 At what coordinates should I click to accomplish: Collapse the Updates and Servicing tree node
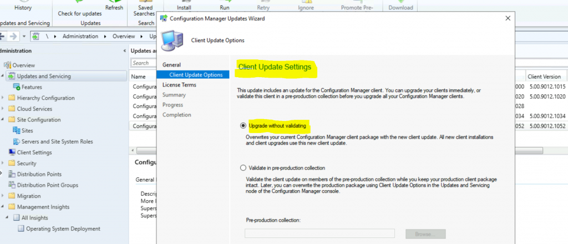(3, 76)
